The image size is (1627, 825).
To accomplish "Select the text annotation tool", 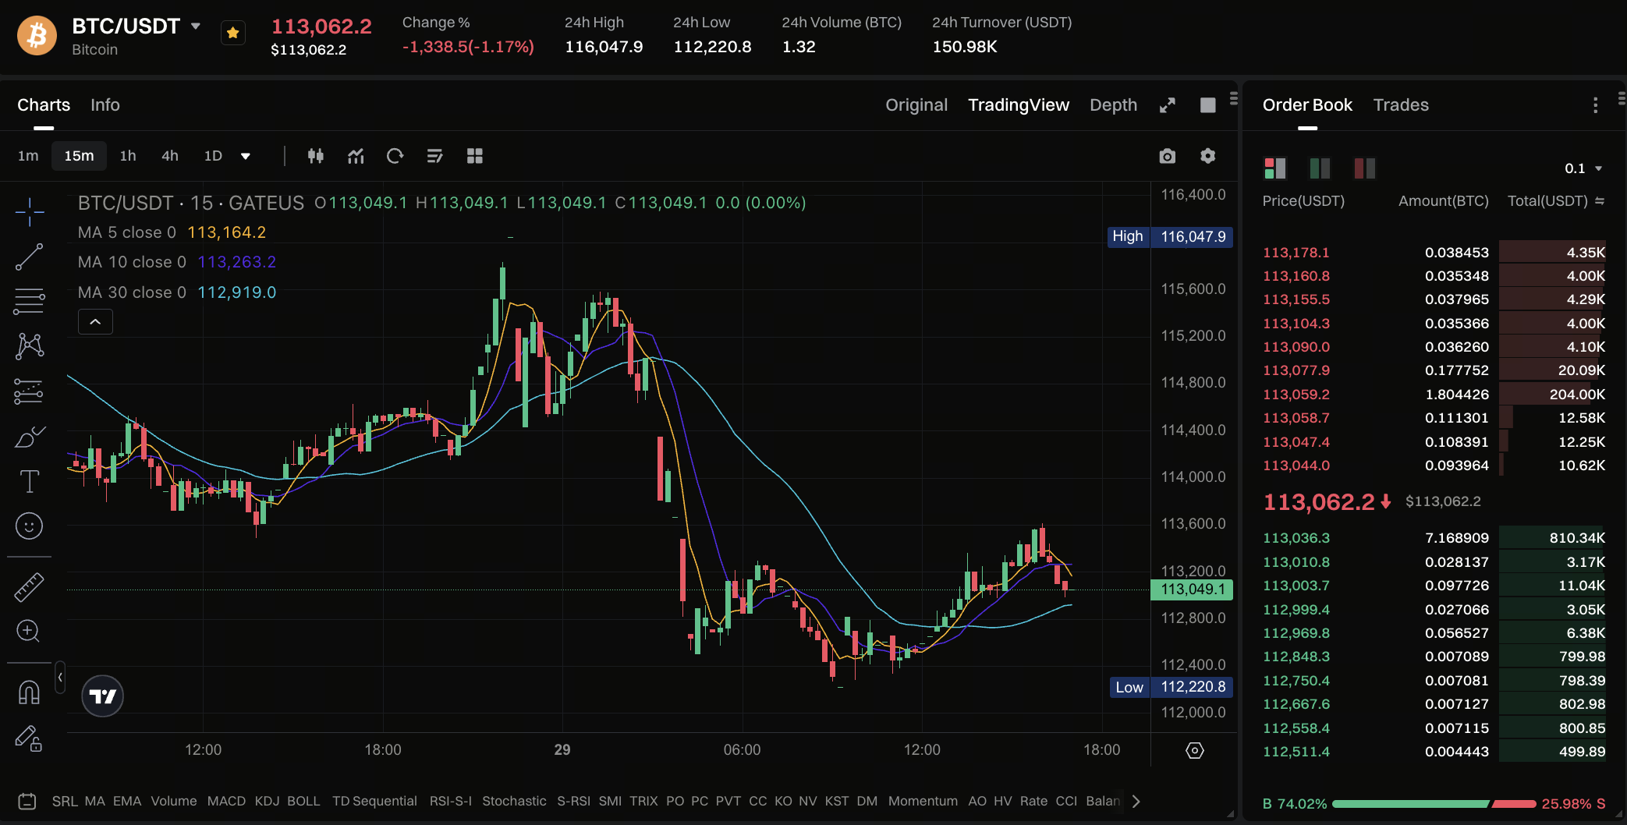I will (29, 481).
